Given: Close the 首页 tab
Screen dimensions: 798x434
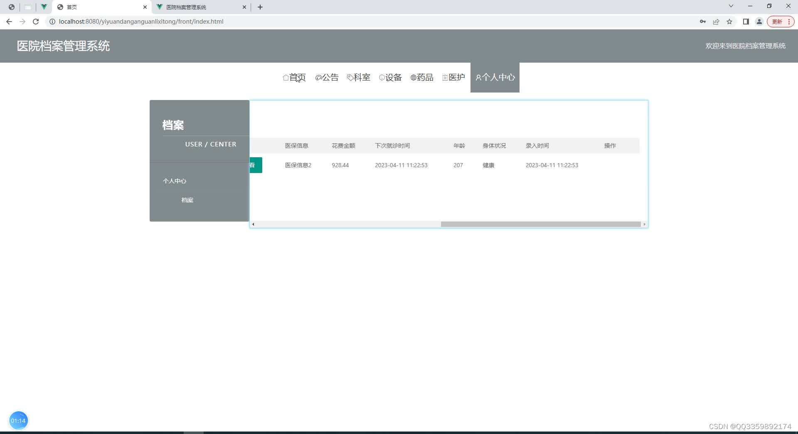Looking at the screenshot, I should pos(145,7).
